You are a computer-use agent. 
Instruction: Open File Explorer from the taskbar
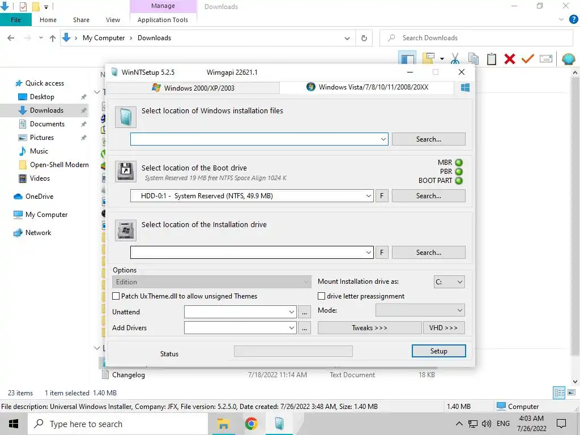point(223,424)
